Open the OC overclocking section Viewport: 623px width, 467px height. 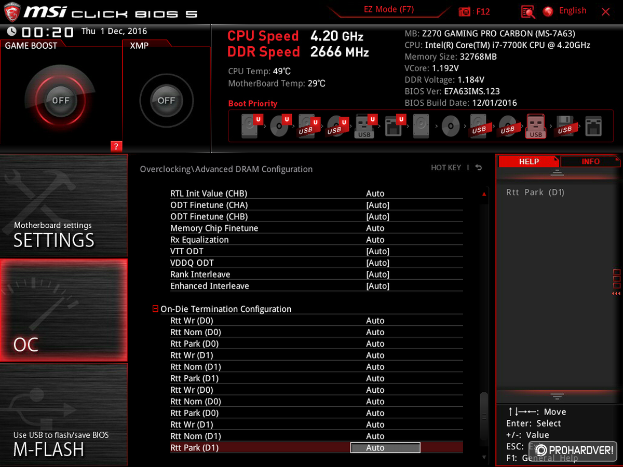pos(63,310)
